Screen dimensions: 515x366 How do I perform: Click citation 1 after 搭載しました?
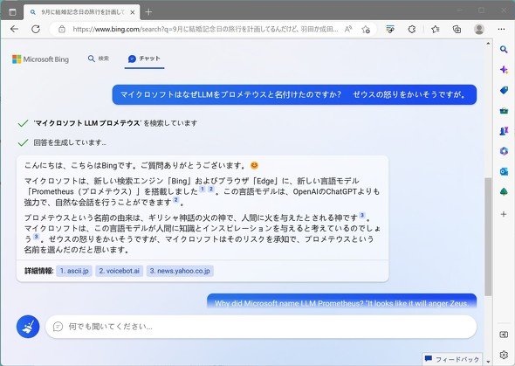[203, 189]
